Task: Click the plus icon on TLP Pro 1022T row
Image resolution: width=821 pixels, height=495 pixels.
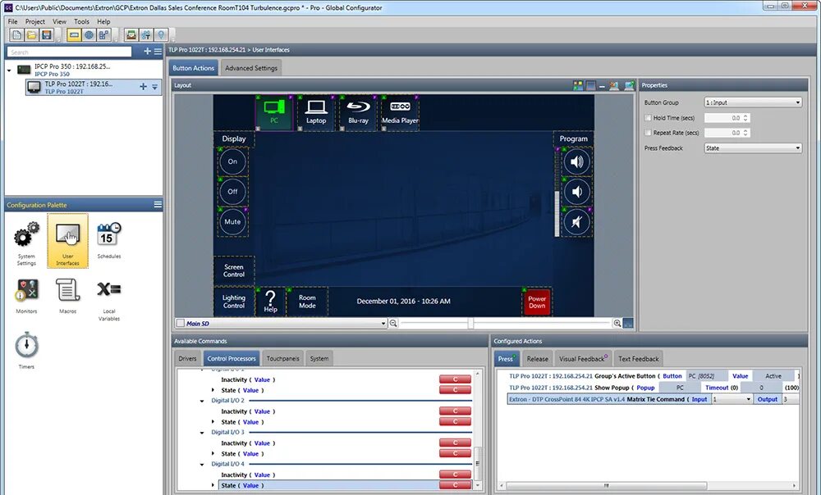Action: 143,87
